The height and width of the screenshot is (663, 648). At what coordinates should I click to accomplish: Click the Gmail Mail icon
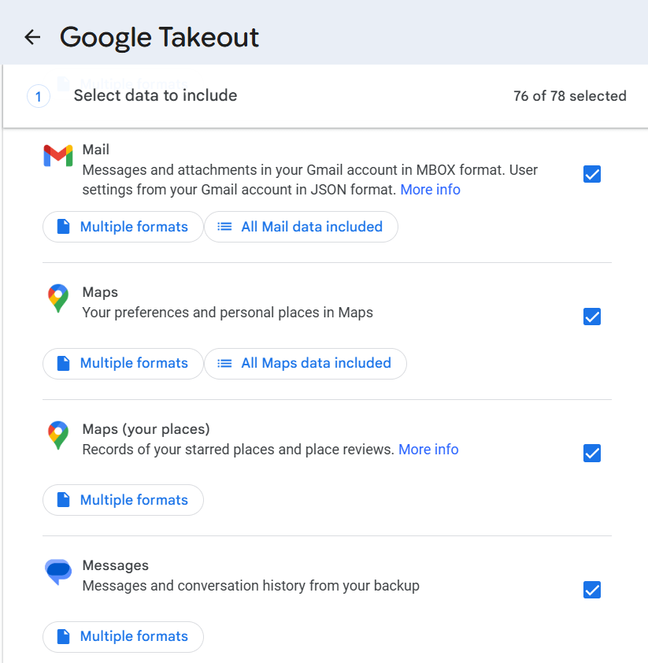pos(57,157)
